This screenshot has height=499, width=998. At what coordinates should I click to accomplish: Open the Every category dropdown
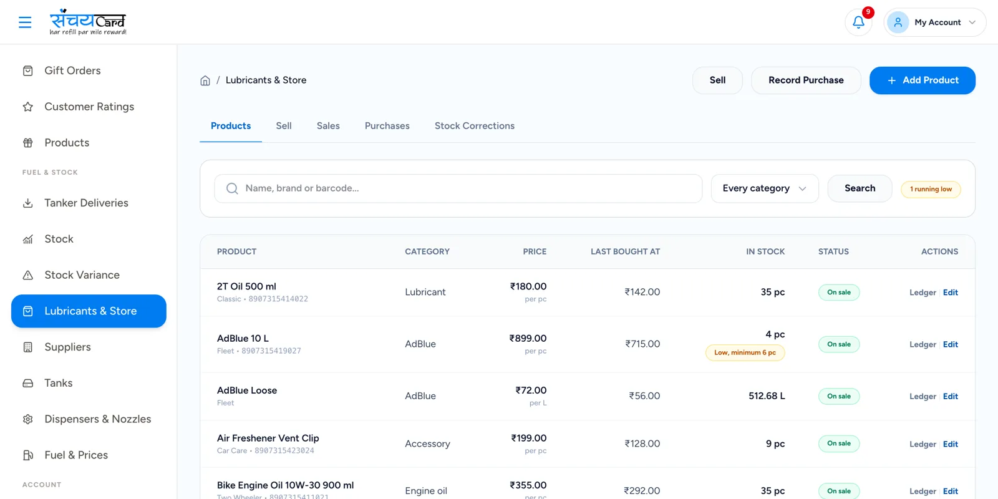tap(765, 188)
